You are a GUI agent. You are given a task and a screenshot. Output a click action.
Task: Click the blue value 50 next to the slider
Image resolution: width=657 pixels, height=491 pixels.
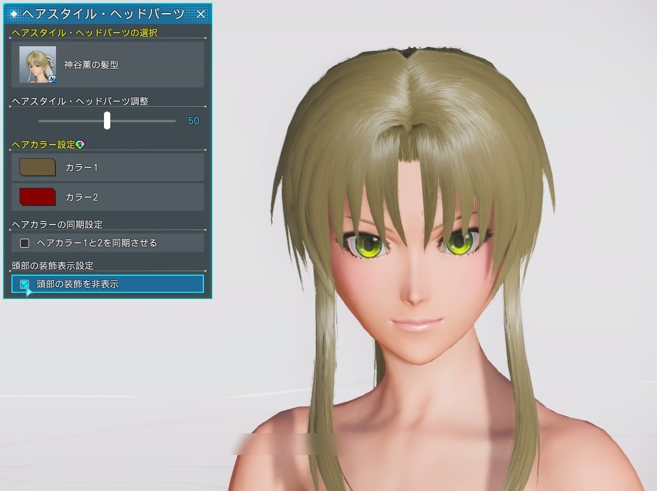click(193, 120)
